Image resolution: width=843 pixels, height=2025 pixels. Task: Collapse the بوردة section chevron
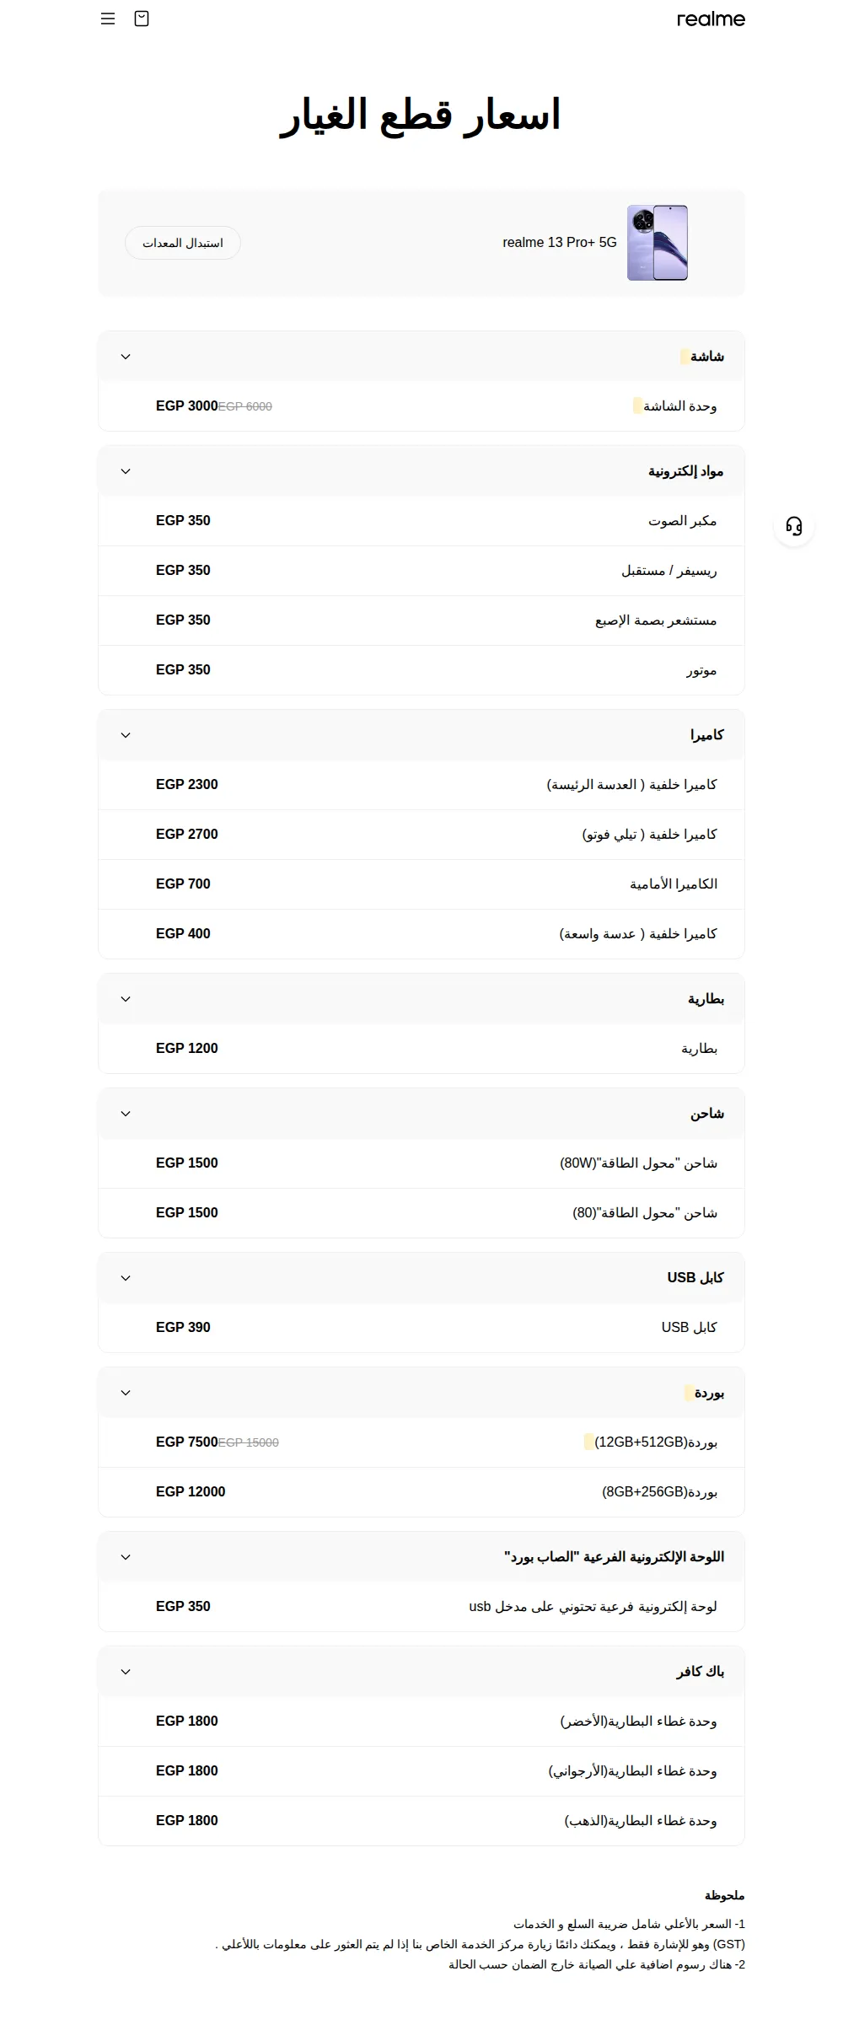pyautogui.click(x=126, y=1393)
